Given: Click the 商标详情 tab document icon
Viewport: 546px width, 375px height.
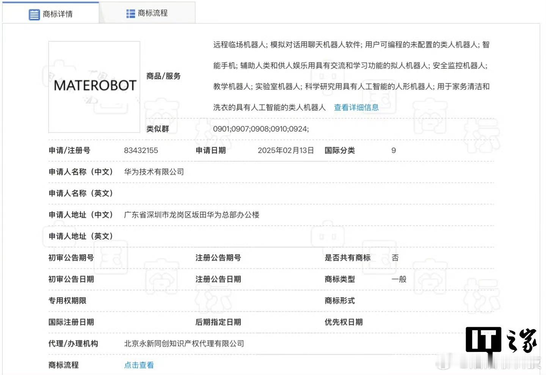Looking at the screenshot, I should click(x=34, y=14).
